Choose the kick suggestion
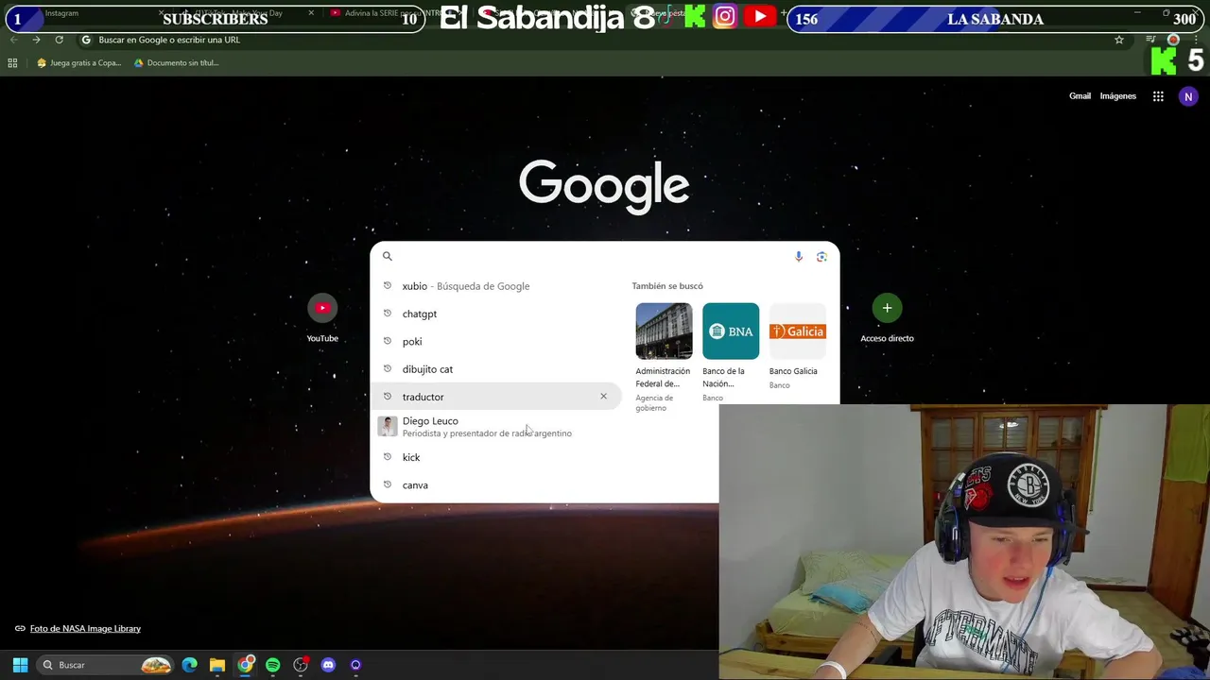The width and height of the screenshot is (1210, 680). point(496,457)
